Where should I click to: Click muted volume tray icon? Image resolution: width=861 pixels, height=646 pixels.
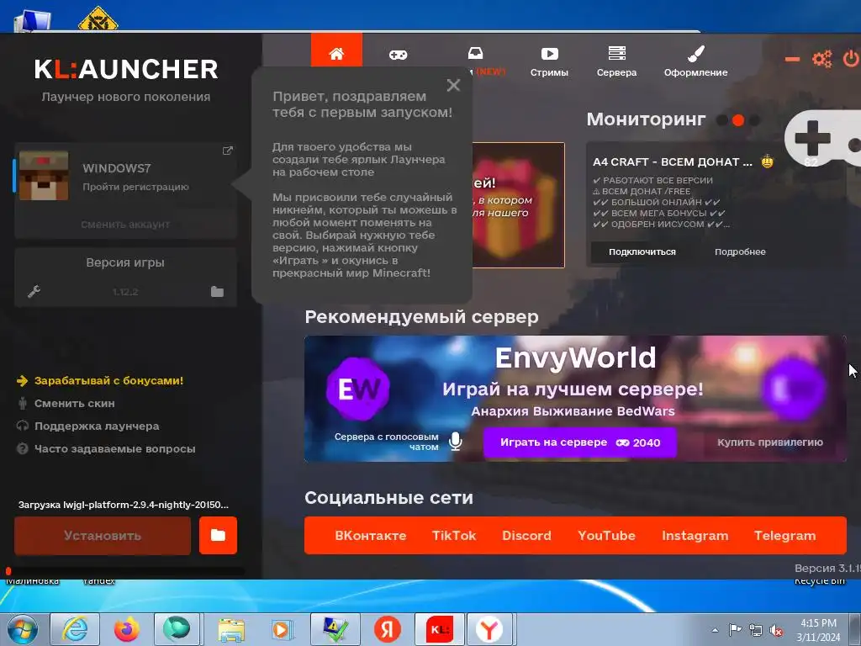[x=776, y=631]
